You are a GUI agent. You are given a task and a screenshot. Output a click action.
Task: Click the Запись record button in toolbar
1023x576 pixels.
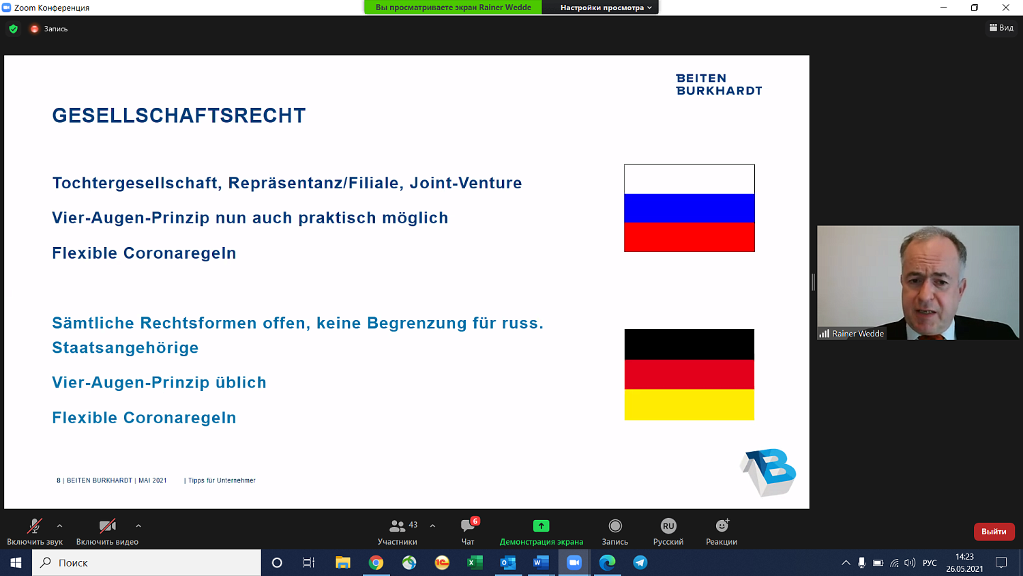pos(614,531)
